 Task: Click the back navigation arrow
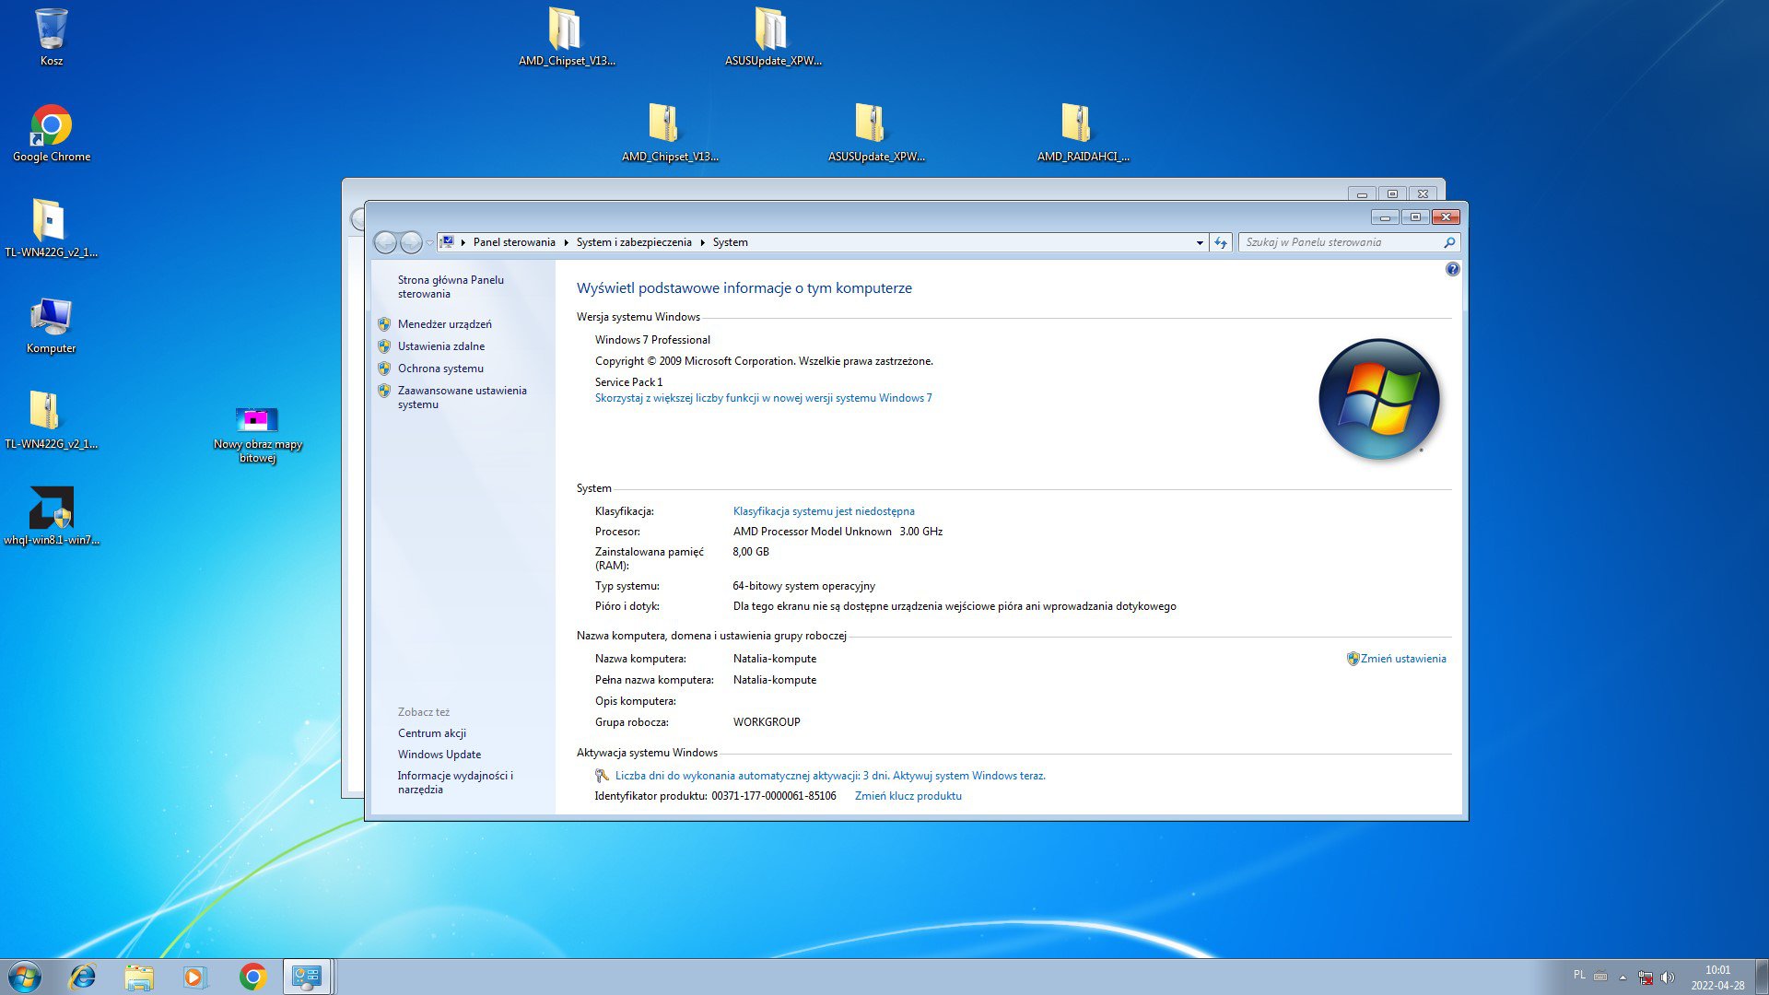pyautogui.click(x=385, y=242)
